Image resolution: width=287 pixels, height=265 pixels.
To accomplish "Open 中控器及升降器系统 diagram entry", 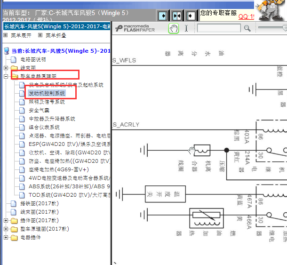I will point(52,119).
